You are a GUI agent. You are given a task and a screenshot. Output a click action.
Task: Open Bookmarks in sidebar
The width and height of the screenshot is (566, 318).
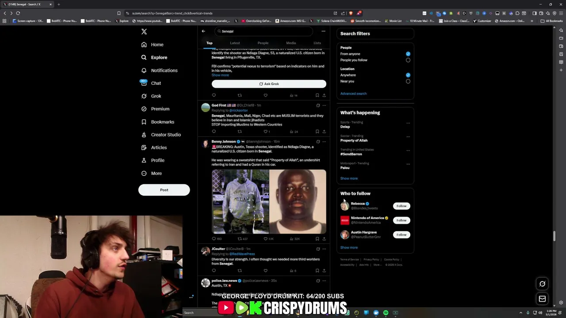click(157, 122)
